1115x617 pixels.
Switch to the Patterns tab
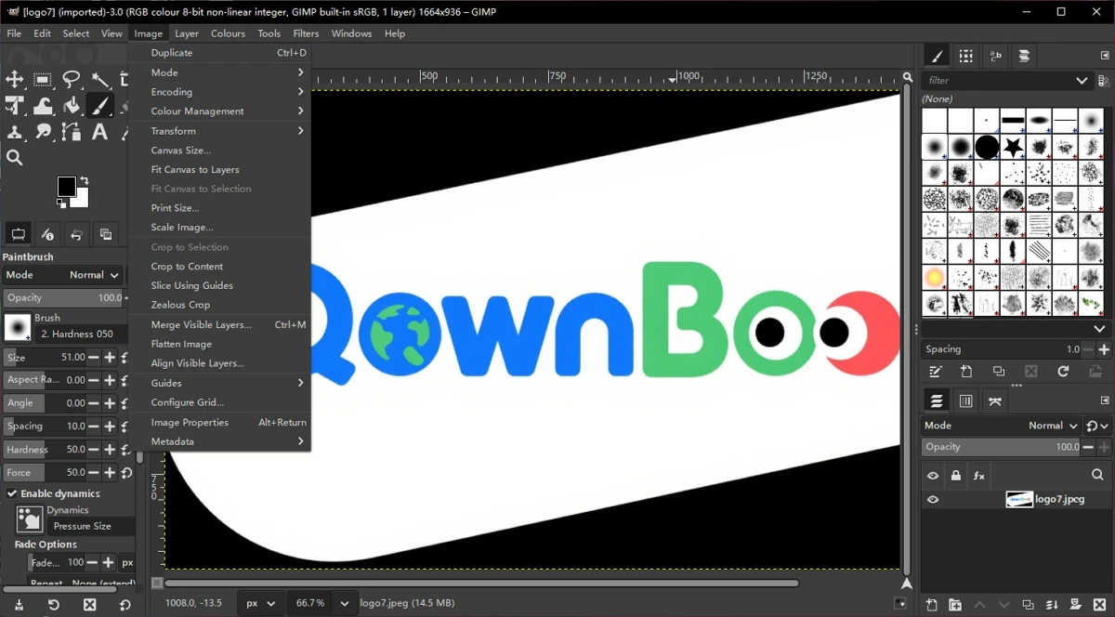pos(965,56)
